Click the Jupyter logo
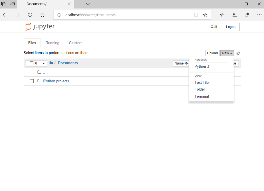 click(x=40, y=27)
